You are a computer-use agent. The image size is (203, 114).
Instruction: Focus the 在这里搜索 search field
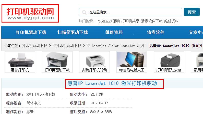[130, 12]
